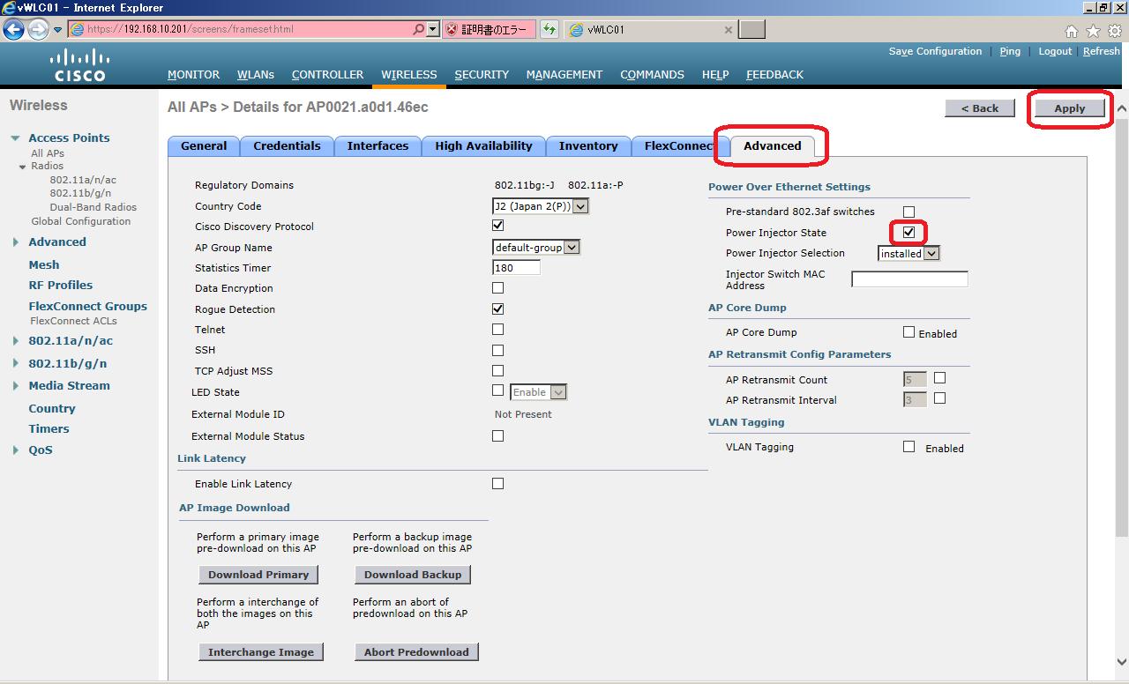Screen dimensions: 1129x684
Task: Open the SECURITY menu
Action: [x=482, y=75]
